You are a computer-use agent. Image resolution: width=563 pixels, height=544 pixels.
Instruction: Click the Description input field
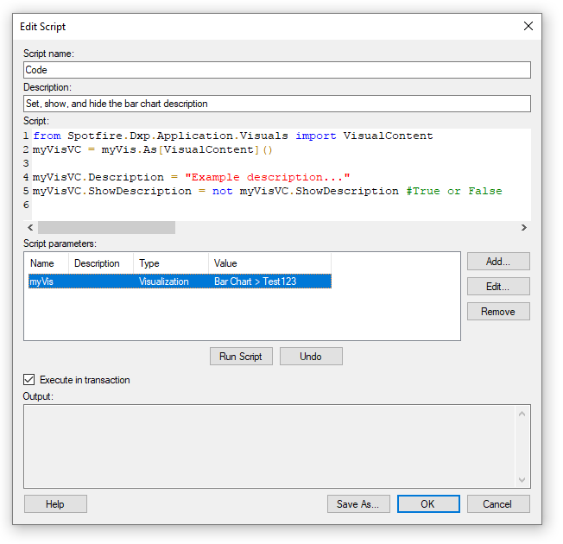277,104
